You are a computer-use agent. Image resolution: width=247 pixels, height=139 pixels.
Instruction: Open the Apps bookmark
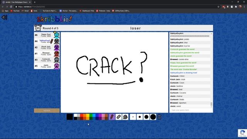[5, 11]
